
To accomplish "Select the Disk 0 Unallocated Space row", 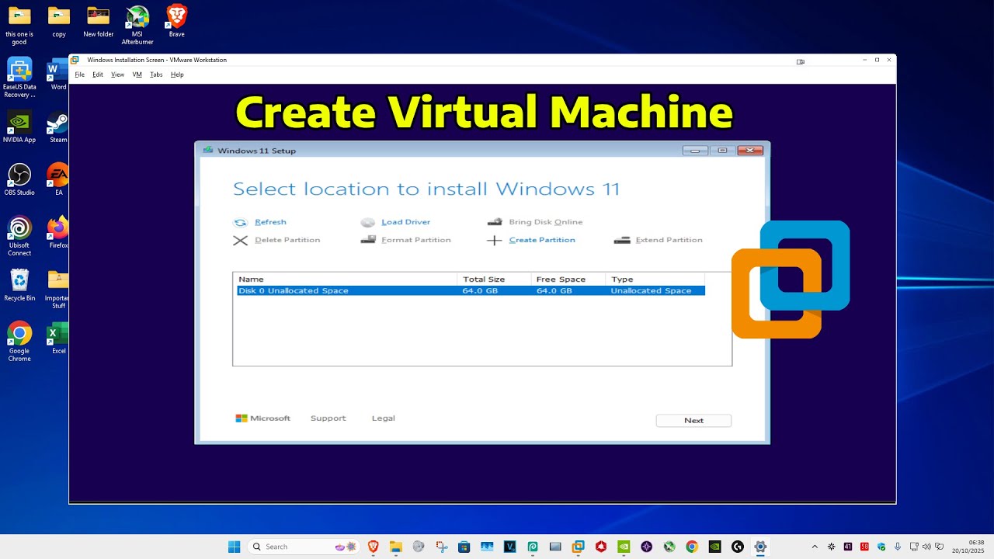I will click(x=471, y=290).
